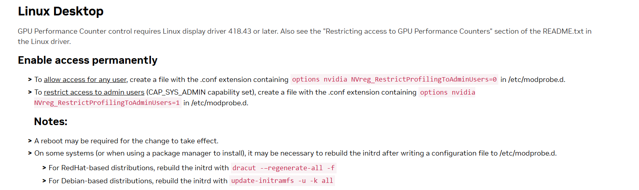
Task: Click the bullet arrow before 'To allow access'
Action: coord(30,80)
